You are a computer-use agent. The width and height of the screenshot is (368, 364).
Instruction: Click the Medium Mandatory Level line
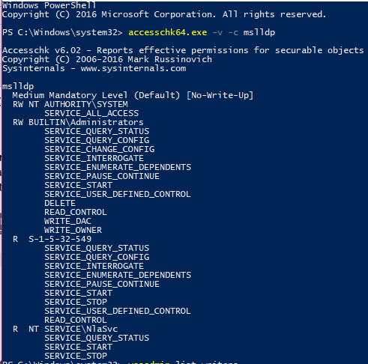[x=133, y=95]
